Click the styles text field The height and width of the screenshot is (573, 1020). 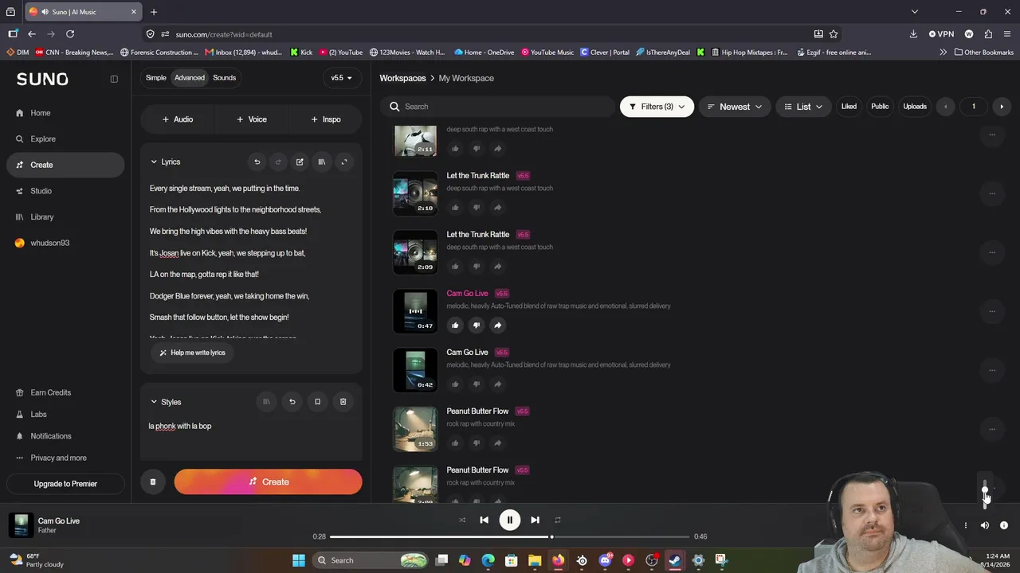point(251,438)
